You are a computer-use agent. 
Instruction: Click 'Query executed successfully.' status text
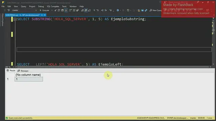click(21, 118)
